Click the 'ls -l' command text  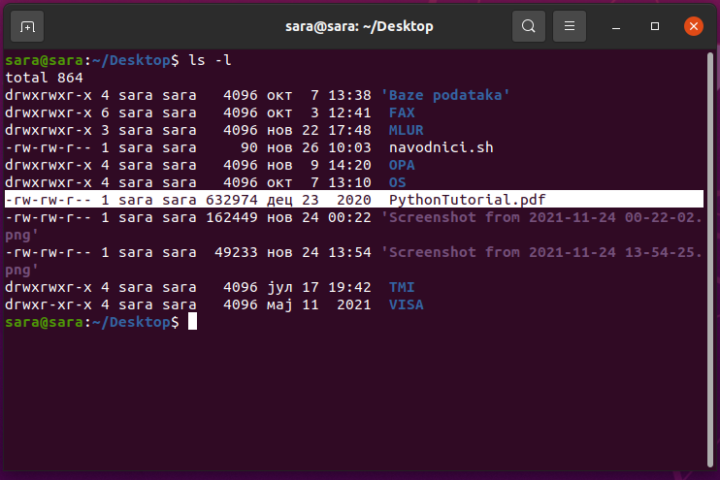(210, 60)
